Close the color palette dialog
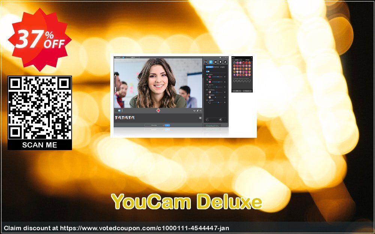This screenshot has height=234, width=375. 251,58
